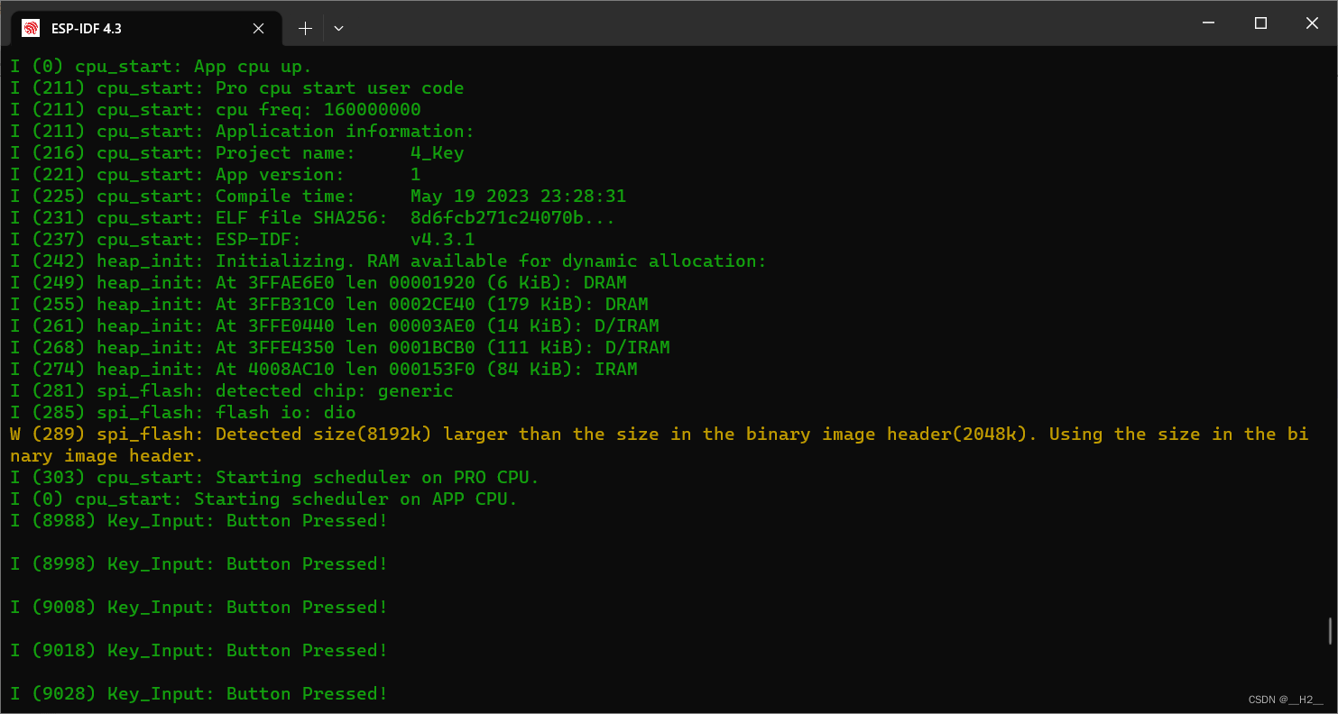The image size is (1338, 714).
Task: Click the yellow warning 'Detected size(8192k)' line
Action: coord(659,434)
